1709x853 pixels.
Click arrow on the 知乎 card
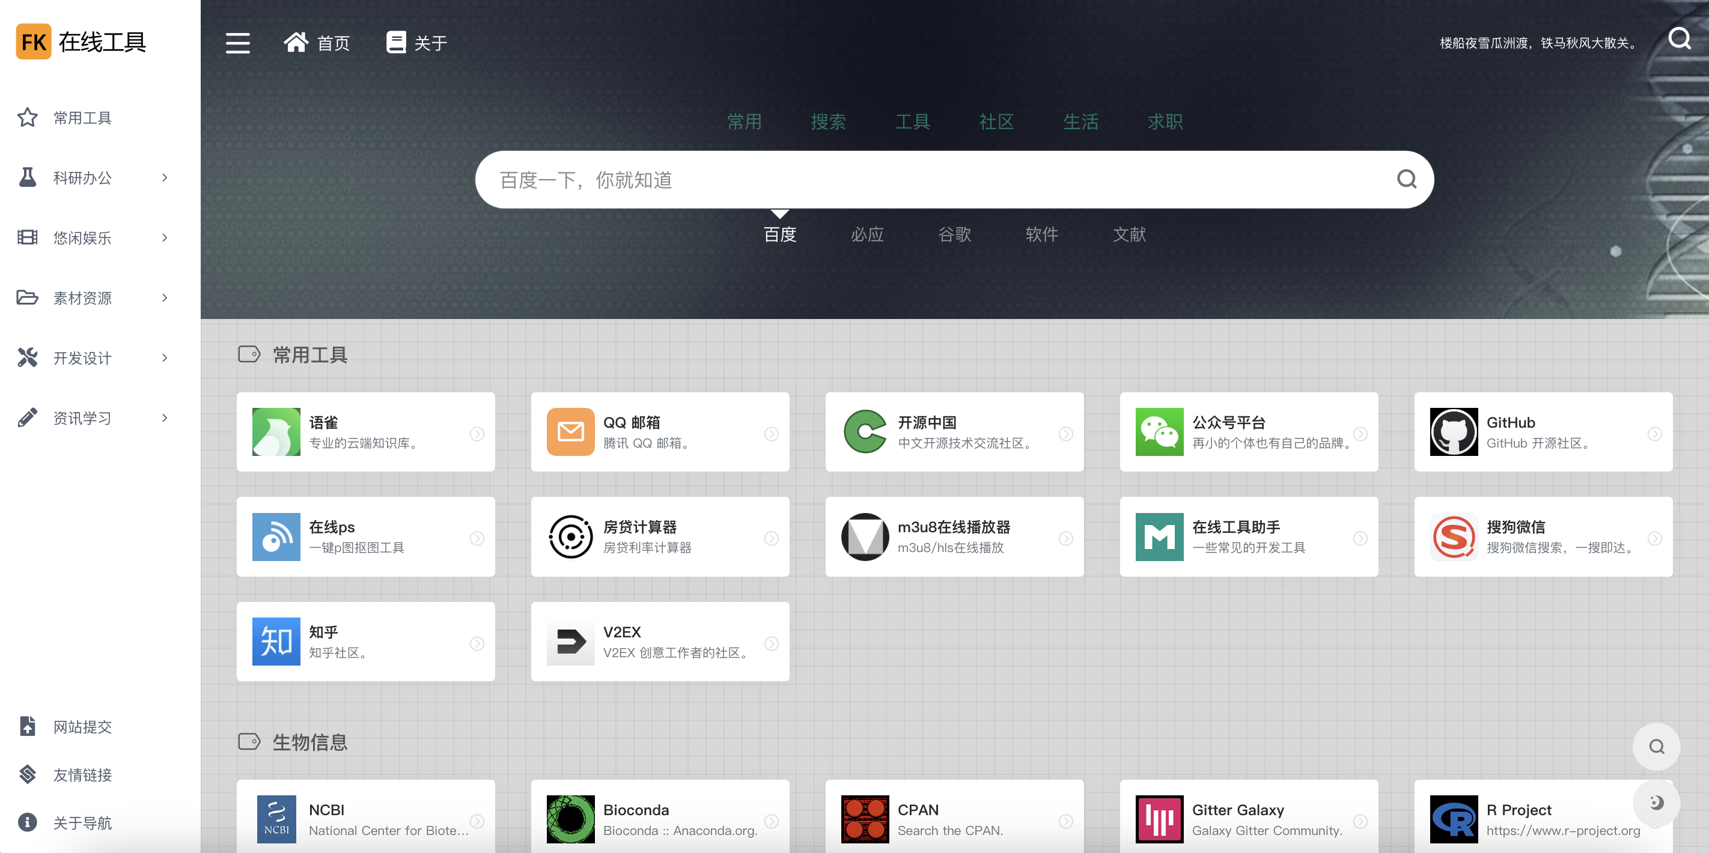tap(477, 643)
